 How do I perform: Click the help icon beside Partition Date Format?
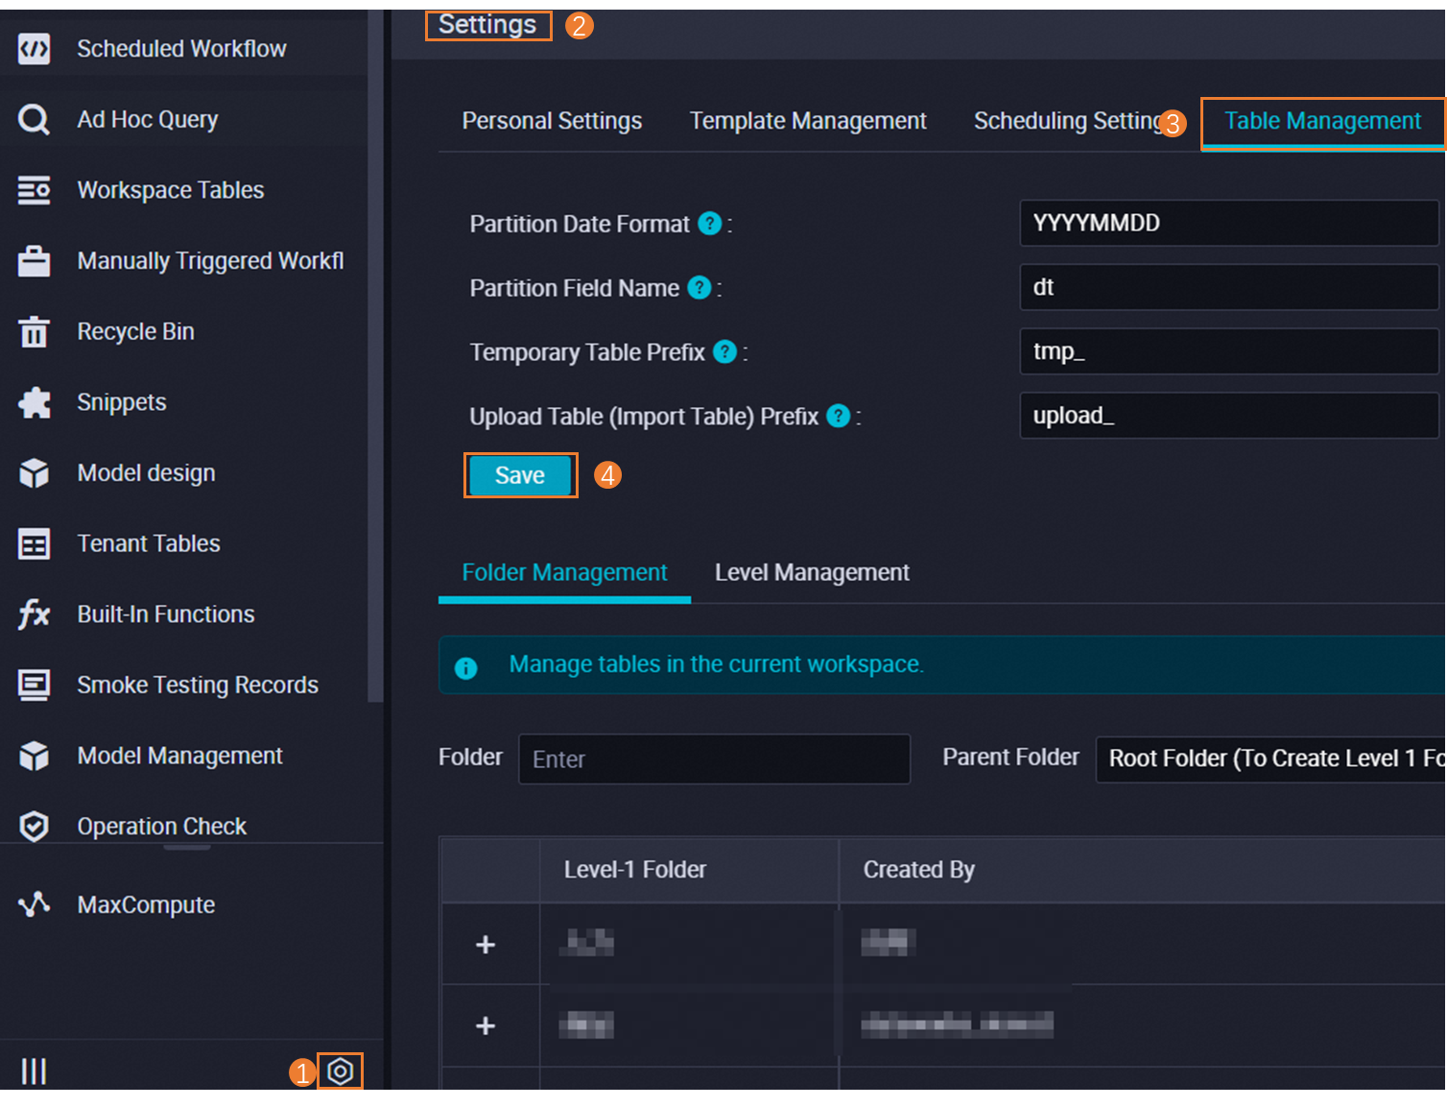pos(709,224)
